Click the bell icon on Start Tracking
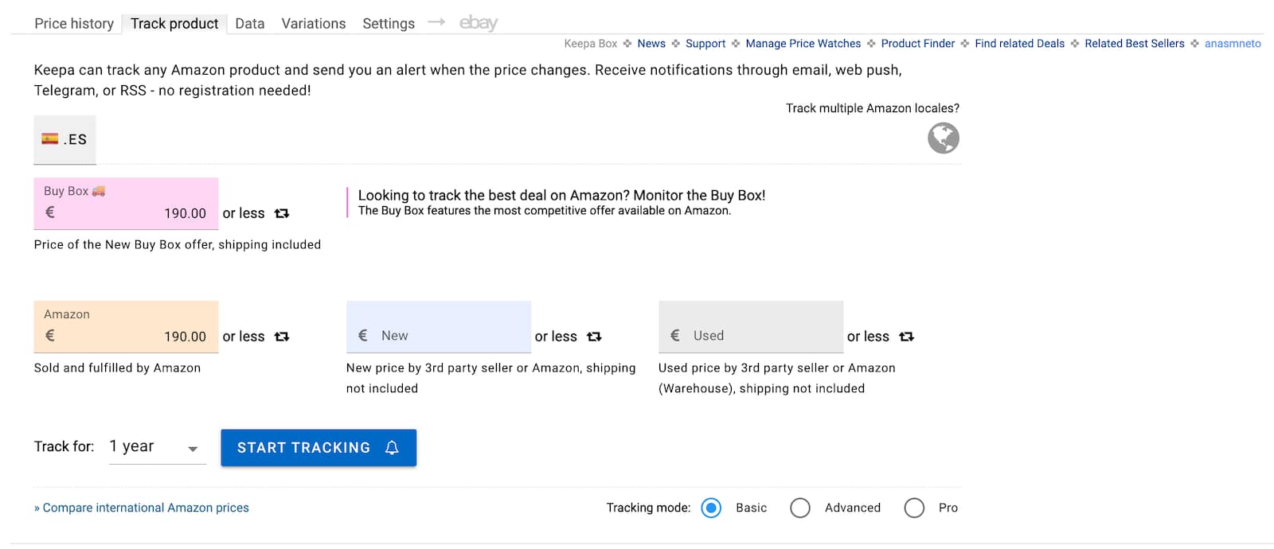 pyautogui.click(x=392, y=448)
